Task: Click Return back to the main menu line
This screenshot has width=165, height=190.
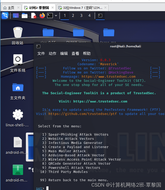Action: click(74, 180)
